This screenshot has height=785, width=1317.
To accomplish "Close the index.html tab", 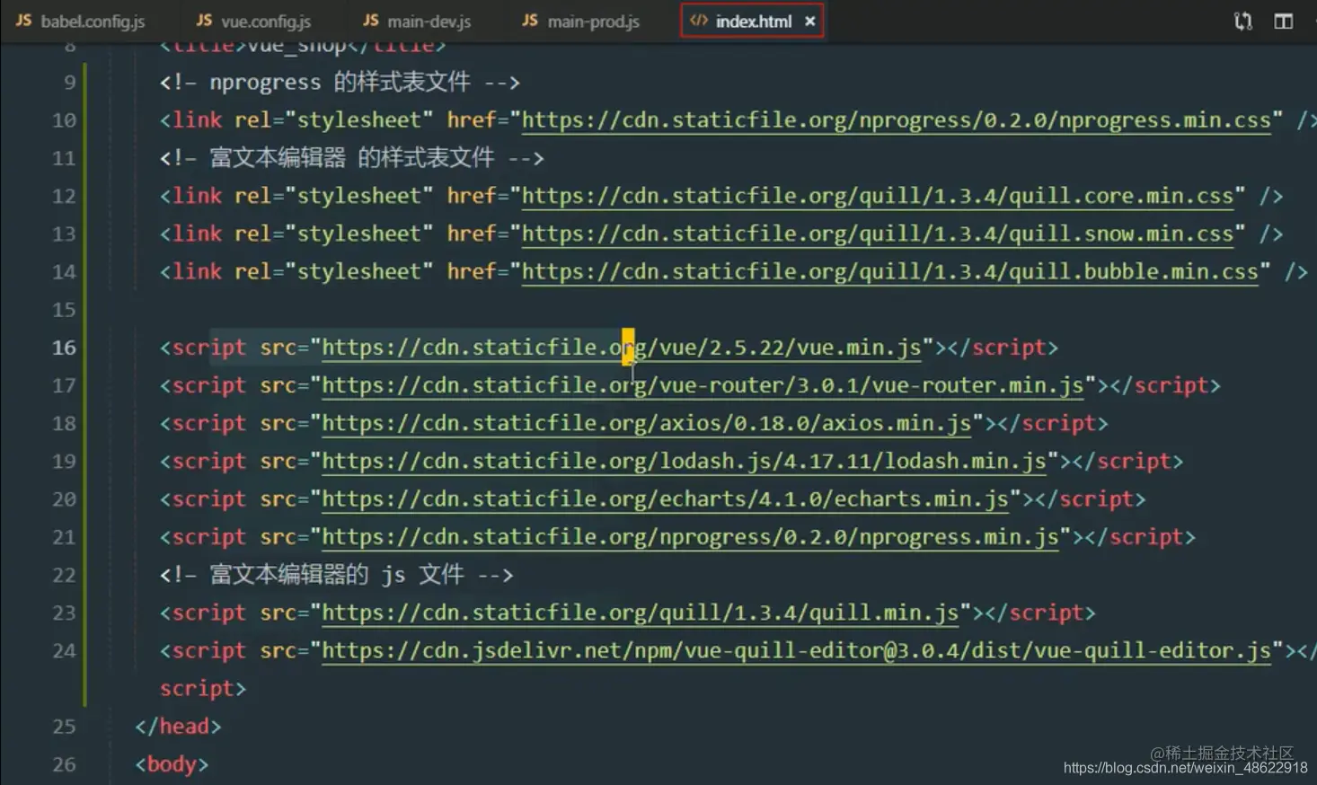I will tap(810, 20).
